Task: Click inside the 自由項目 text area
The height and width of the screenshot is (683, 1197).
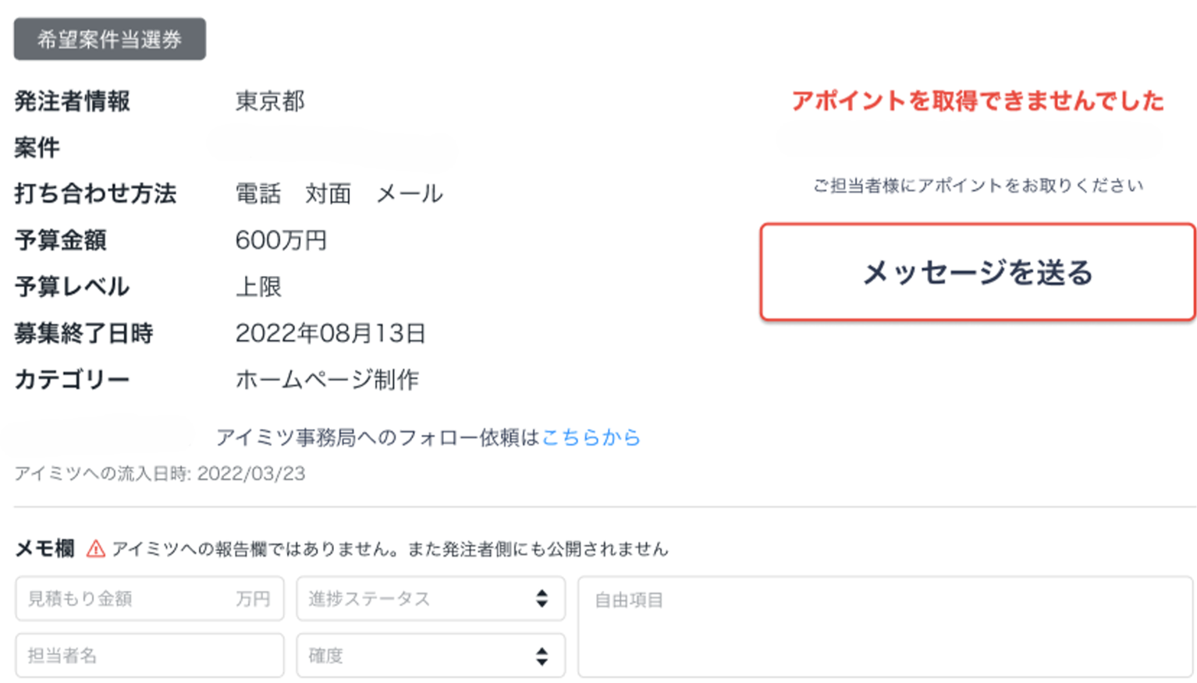Action: coord(885,628)
